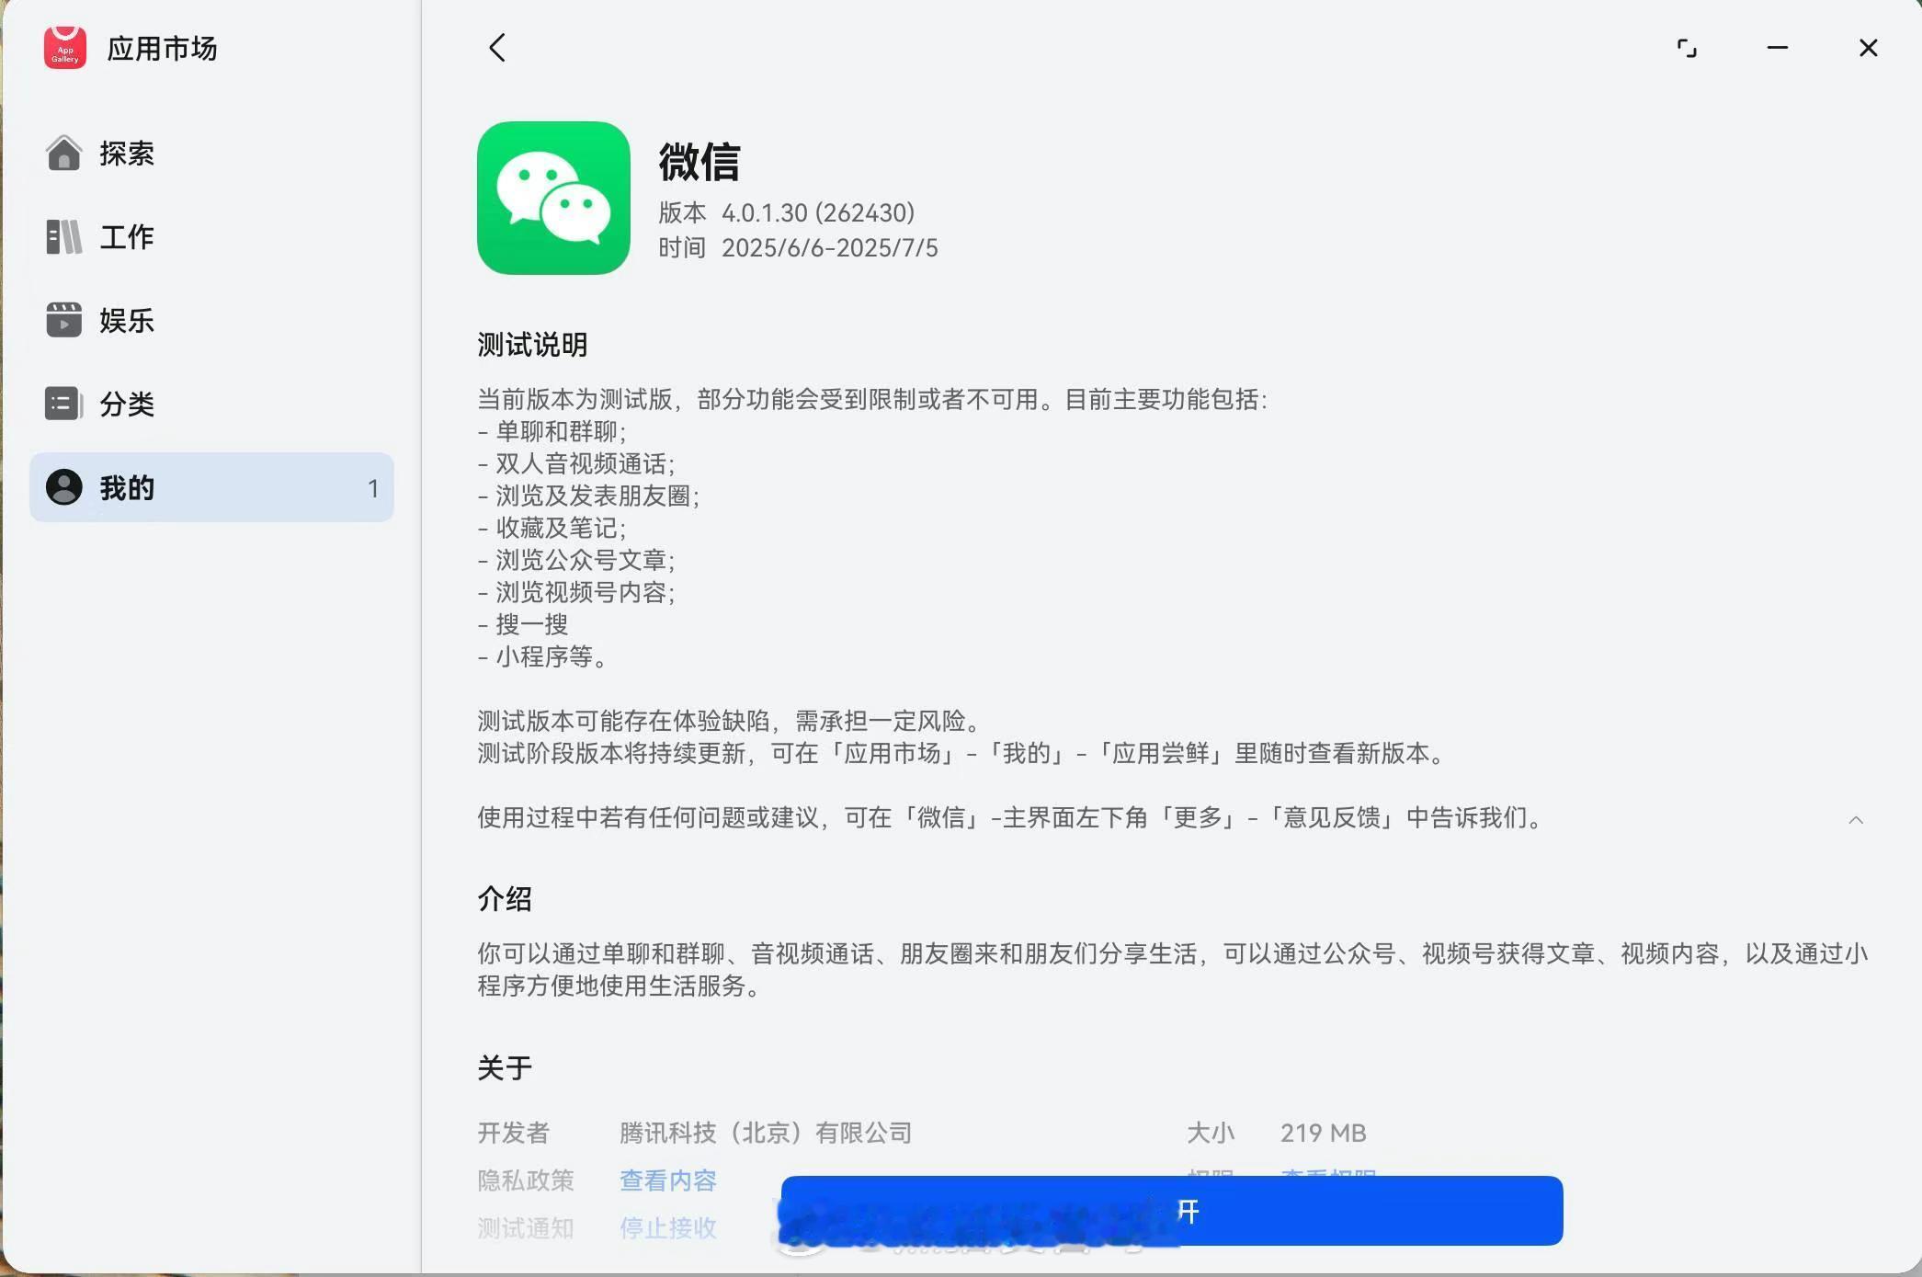The image size is (1922, 1277).
Task: Click the 工作 books icon
Action: click(64, 236)
